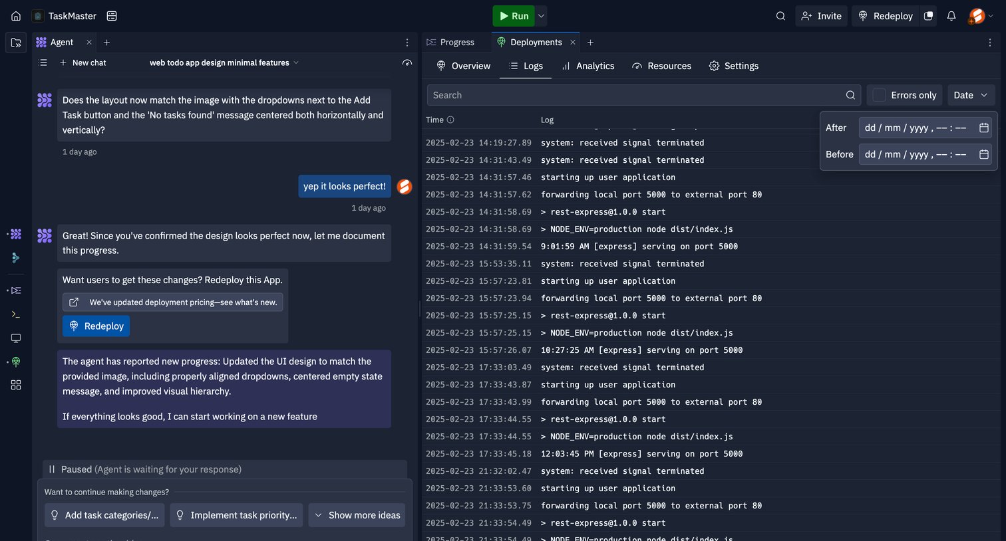Open right pane three-dot options menu
Image resolution: width=1006 pixels, height=541 pixels.
coord(990,43)
